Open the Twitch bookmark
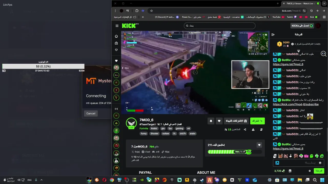 292,17
